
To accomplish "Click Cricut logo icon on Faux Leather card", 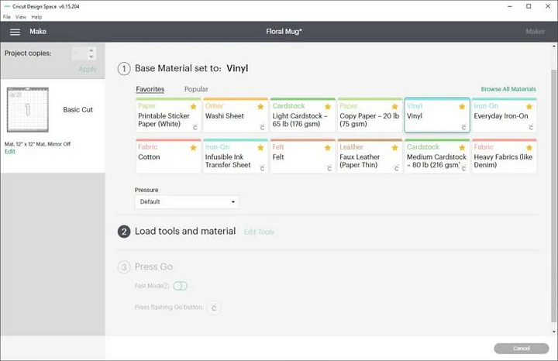I will point(397,168).
